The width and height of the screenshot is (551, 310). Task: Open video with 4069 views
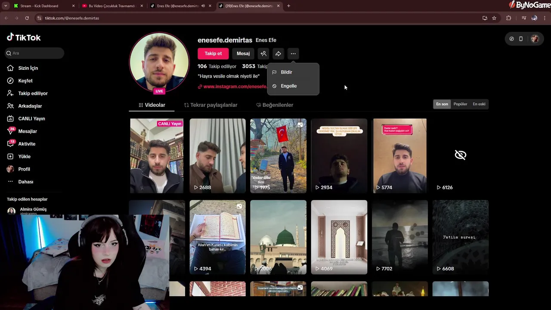[339, 237]
